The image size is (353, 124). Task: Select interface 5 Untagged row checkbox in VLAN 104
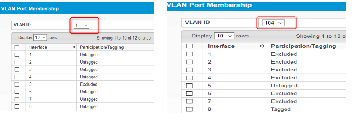tap(190, 86)
